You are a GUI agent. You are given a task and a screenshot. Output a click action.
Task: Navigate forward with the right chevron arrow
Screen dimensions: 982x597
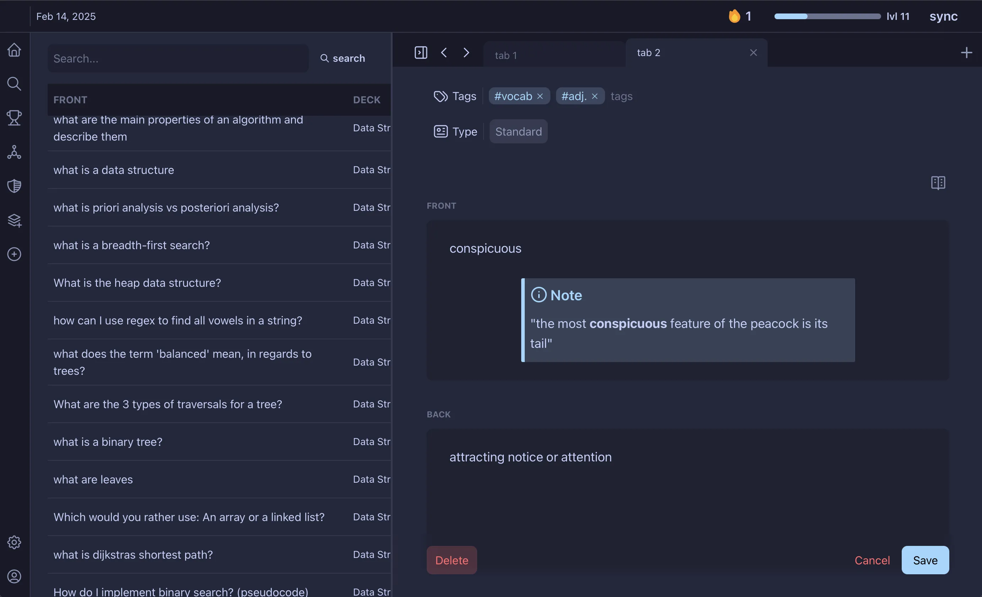tap(466, 52)
